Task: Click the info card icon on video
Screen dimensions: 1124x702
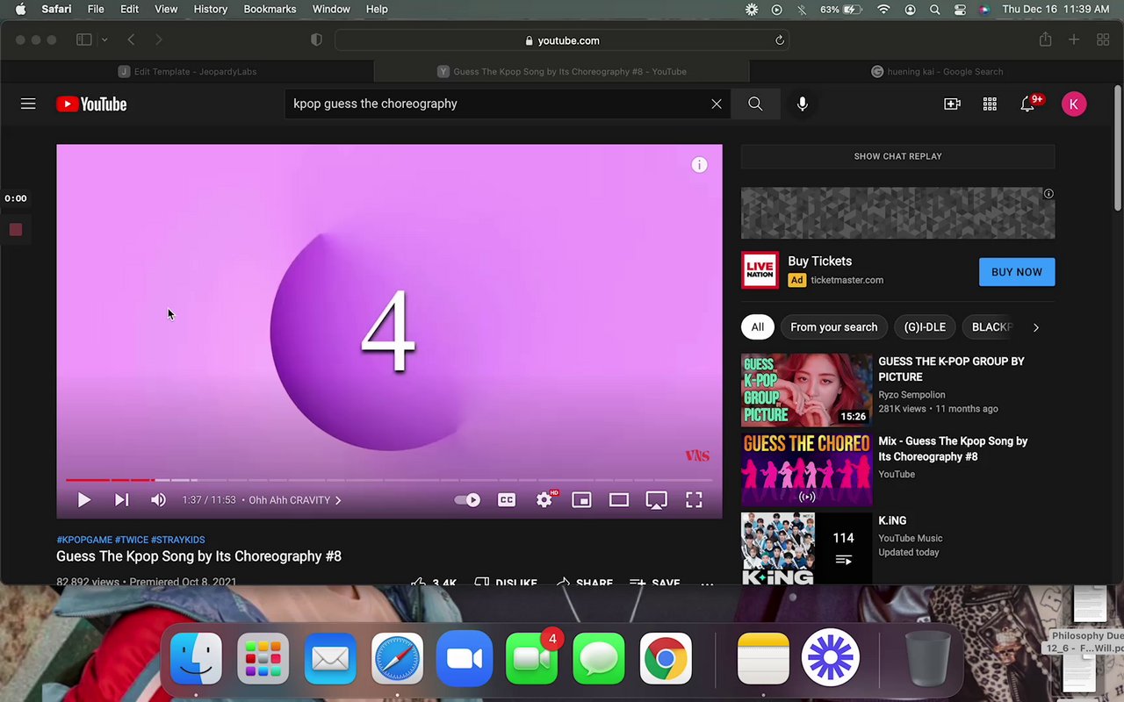Action: pyautogui.click(x=699, y=165)
